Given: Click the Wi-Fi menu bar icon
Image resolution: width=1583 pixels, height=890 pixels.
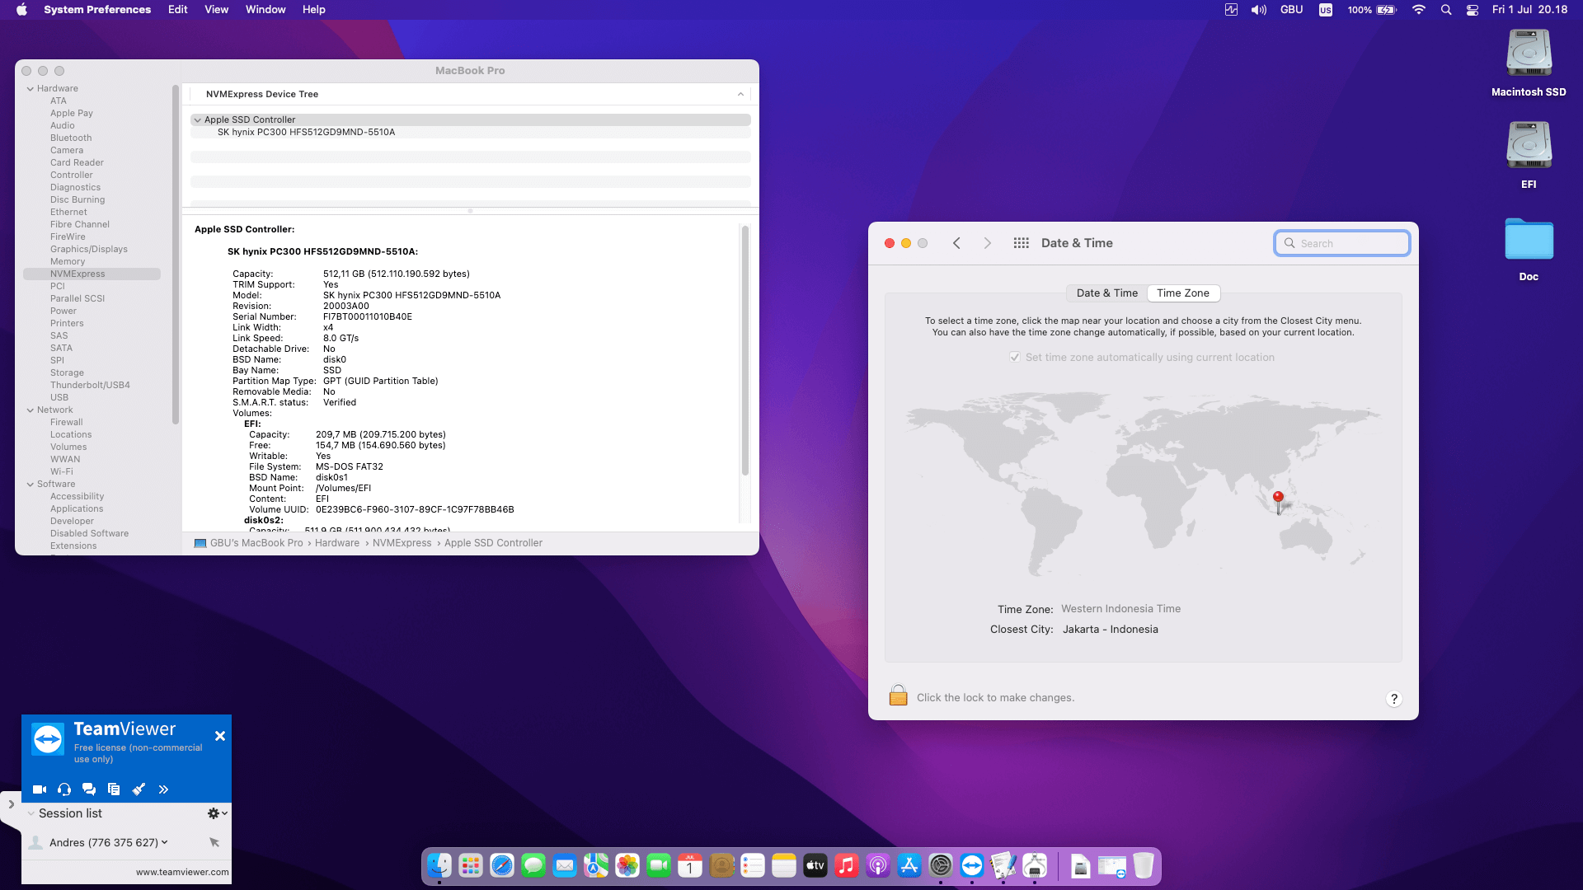Looking at the screenshot, I should [x=1419, y=10].
